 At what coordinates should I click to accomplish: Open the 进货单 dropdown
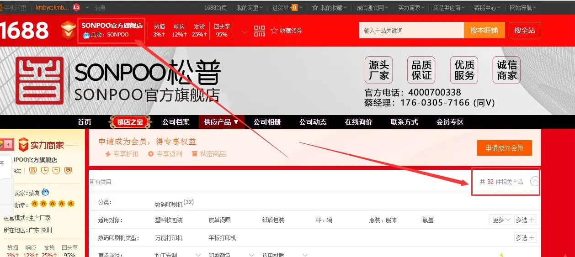pyautogui.click(x=287, y=8)
